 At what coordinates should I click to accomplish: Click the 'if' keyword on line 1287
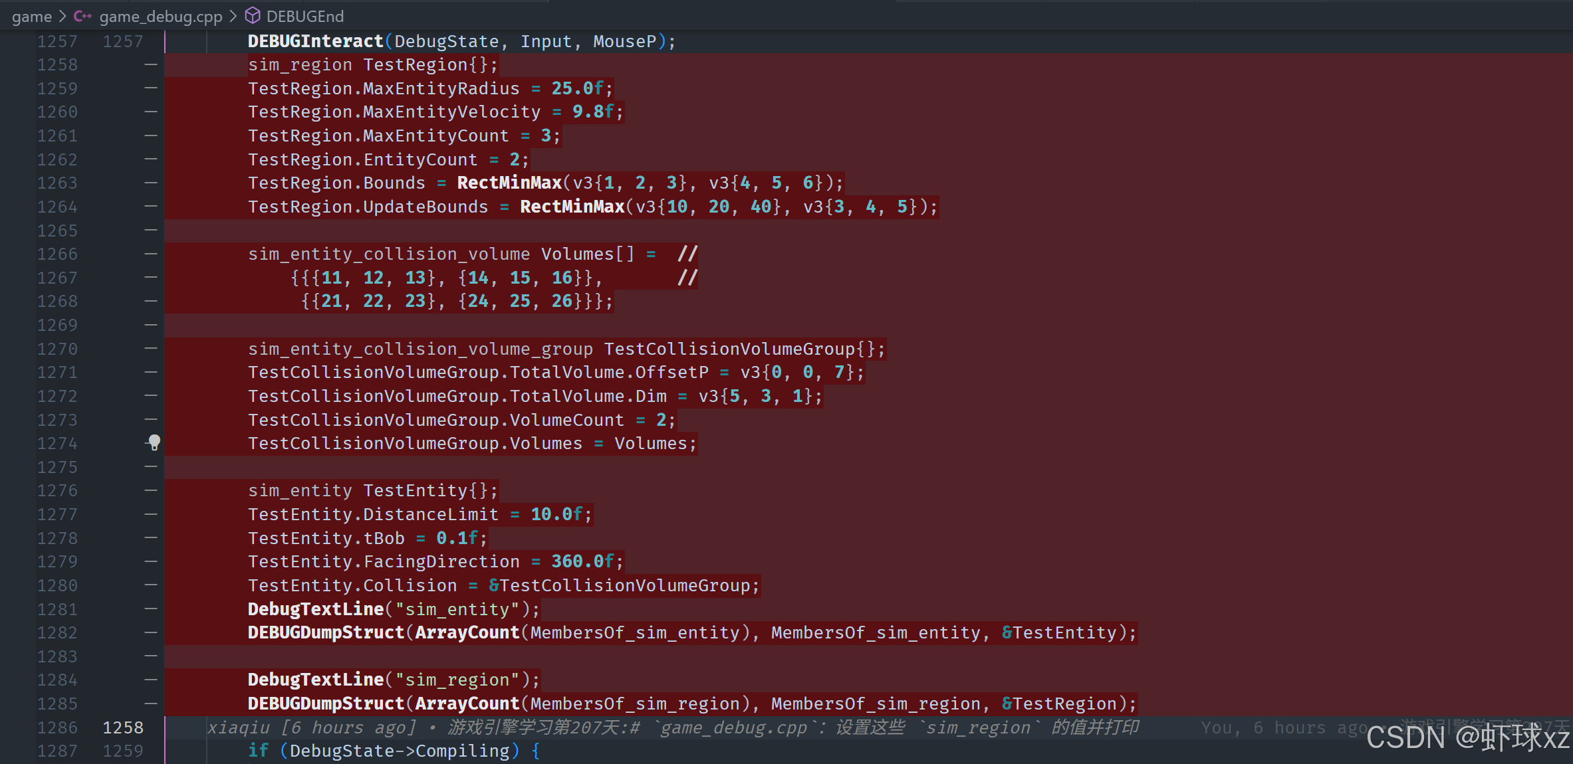[258, 751]
